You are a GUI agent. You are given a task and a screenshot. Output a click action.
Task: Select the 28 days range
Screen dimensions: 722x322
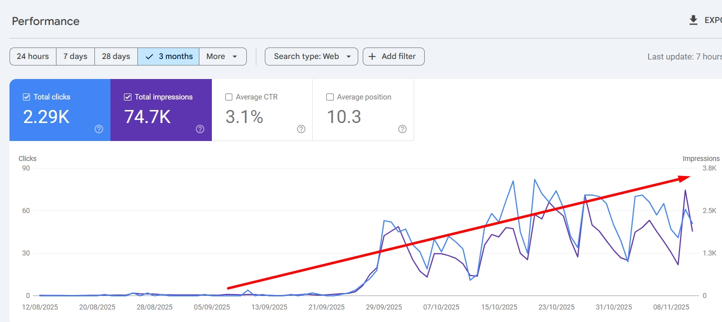click(x=116, y=56)
